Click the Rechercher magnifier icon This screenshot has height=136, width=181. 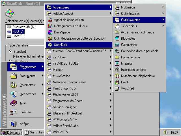14,94
